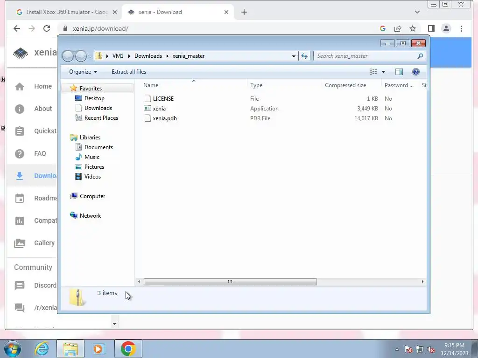Click Downloads in the address breadcrumb
Image resolution: width=478 pixels, height=358 pixels.
(x=148, y=56)
